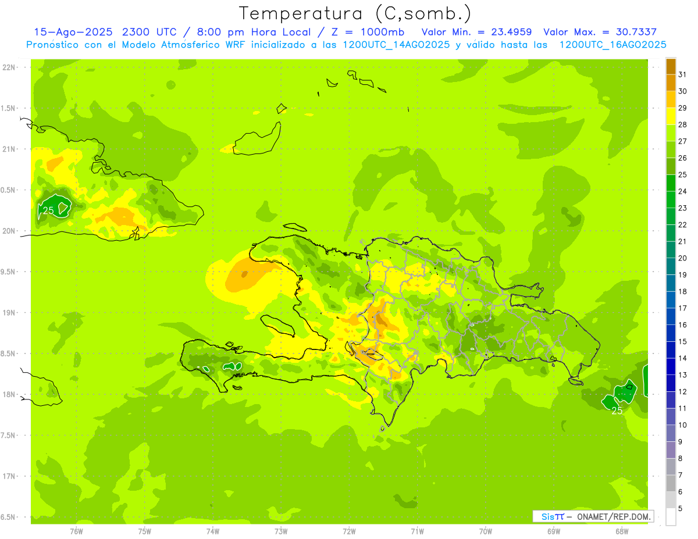
Task: Click the "76W" longitude axis label
Action: click(76, 531)
